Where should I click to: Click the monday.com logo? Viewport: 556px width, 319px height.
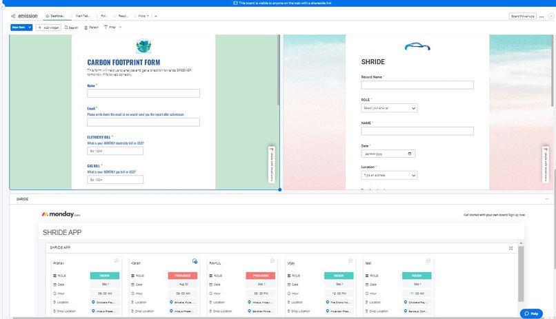pos(61,214)
